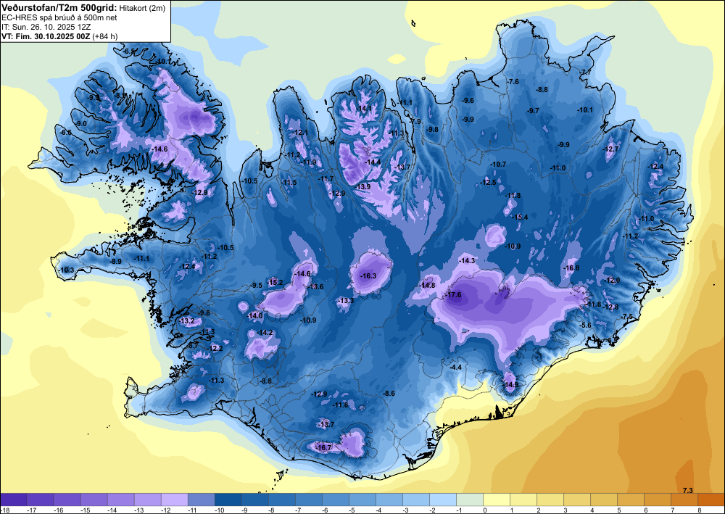This screenshot has width=725, height=514.
Task: Click the -9.6 temperature label
Action: pos(468,100)
